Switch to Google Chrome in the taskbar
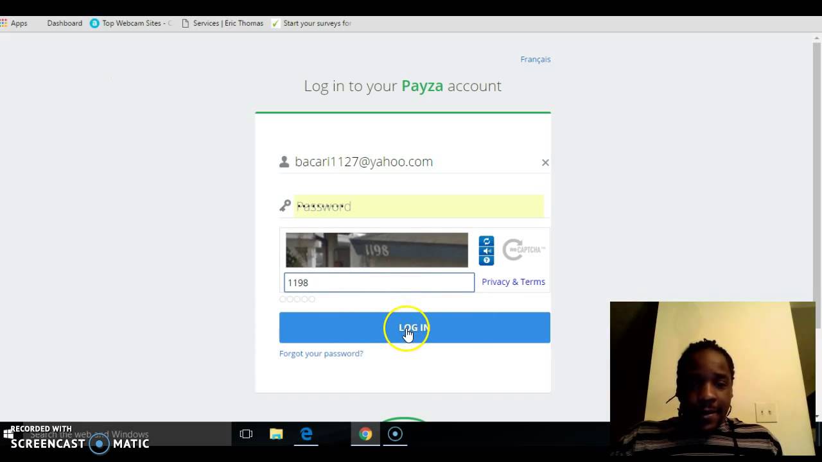The width and height of the screenshot is (822, 462). 365,434
